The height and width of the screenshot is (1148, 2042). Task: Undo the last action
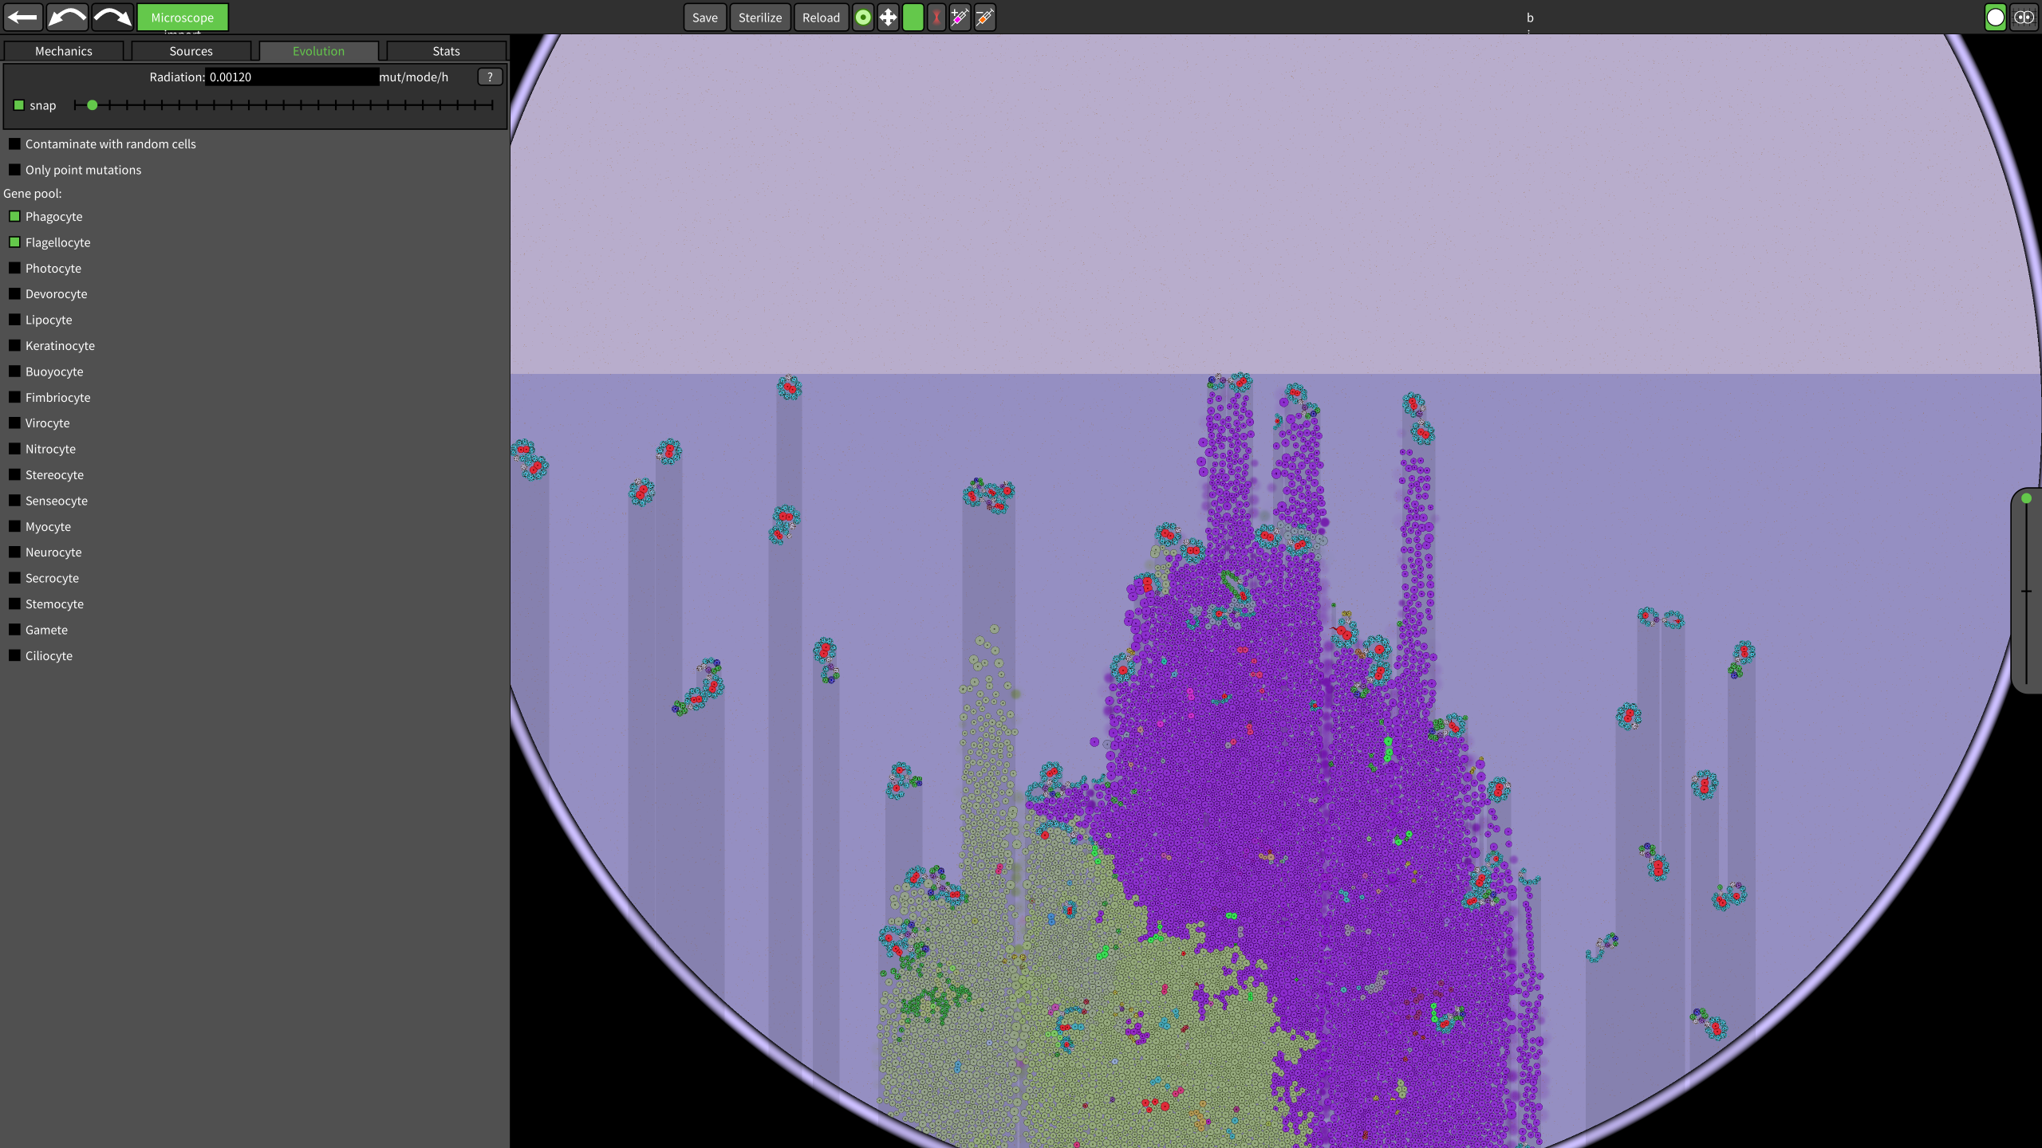(x=67, y=17)
